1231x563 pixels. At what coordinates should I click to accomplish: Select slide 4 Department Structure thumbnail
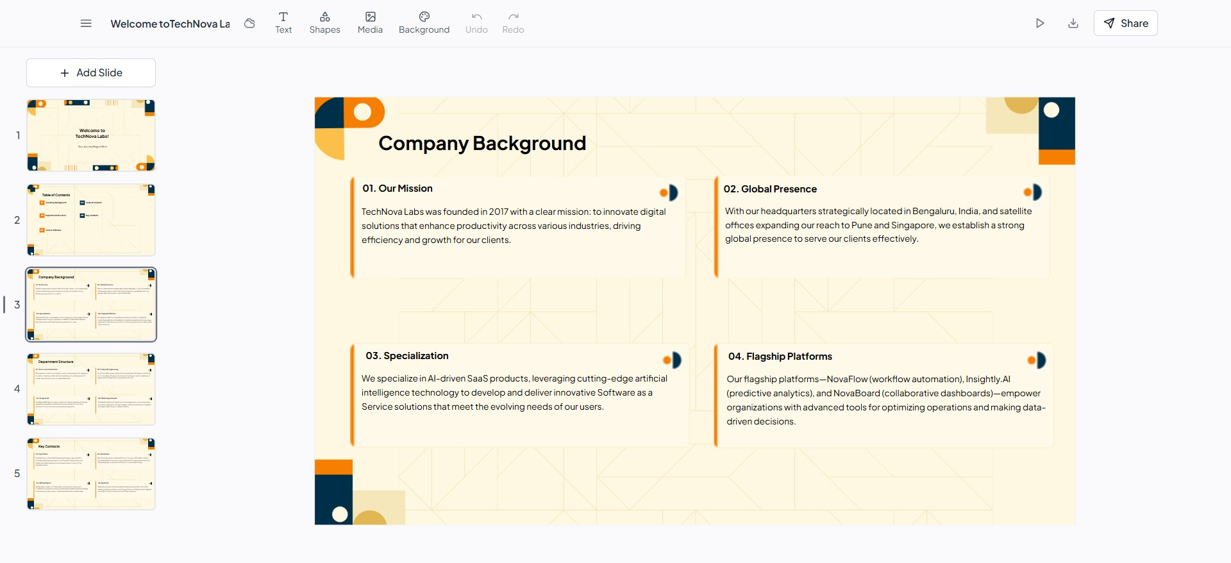coord(91,389)
